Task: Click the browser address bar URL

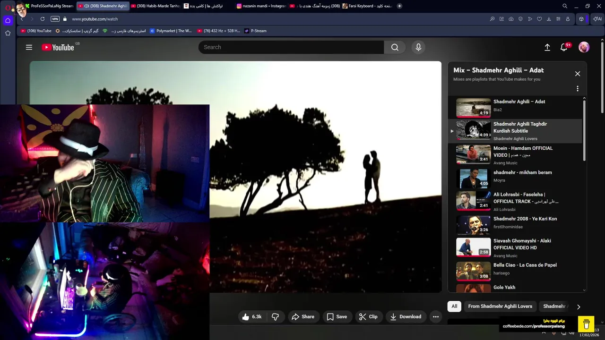Action: click(95, 19)
